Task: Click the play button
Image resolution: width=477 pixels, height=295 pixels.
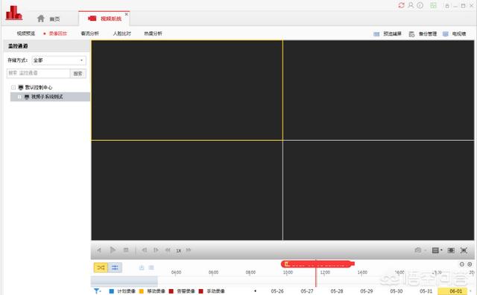Action: click(113, 250)
